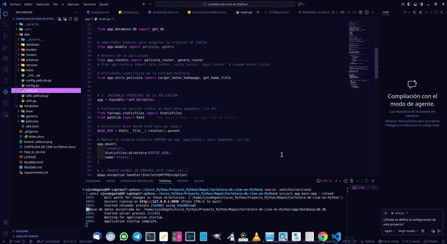Click the New File icon in Explorer header
This screenshot has width=447, height=244.
point(59,19)
